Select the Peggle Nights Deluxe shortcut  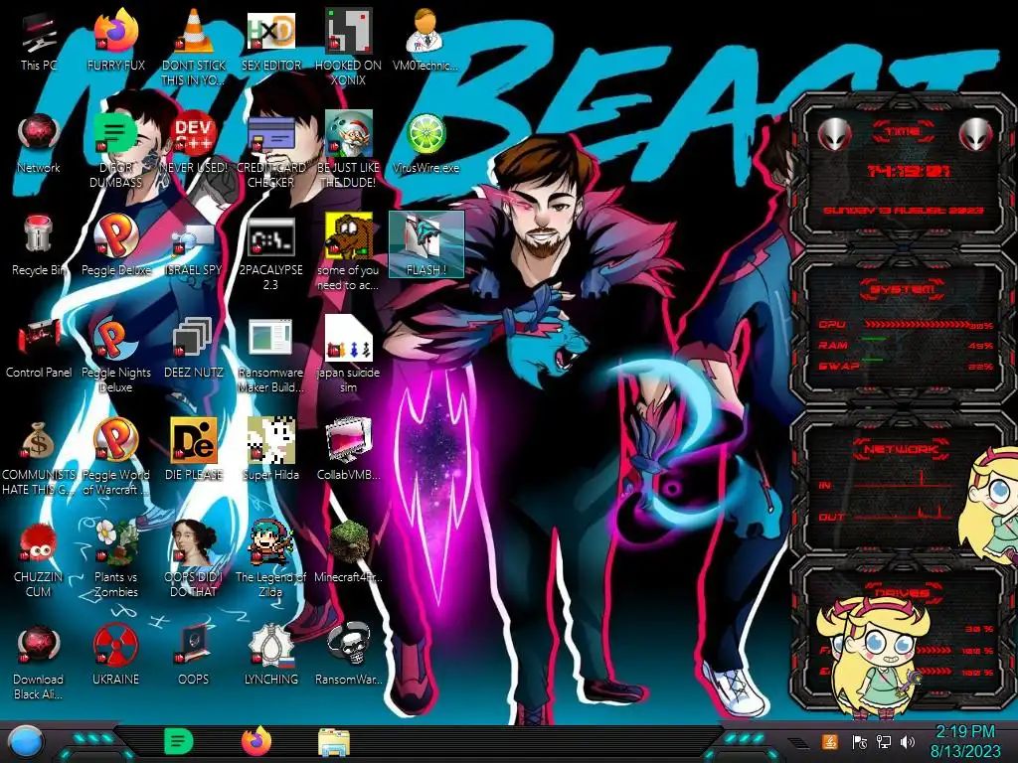pos(115,355)
